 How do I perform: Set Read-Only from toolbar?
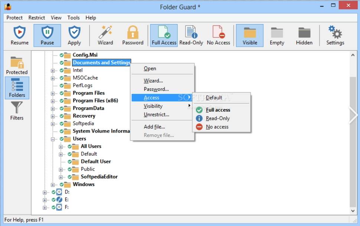191,36
